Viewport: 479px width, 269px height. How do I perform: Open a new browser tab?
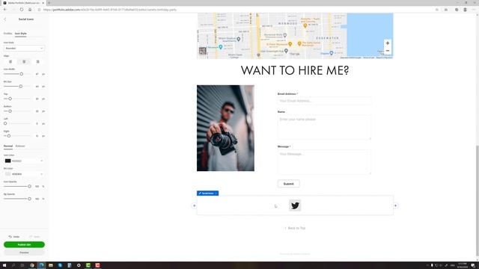49,3
